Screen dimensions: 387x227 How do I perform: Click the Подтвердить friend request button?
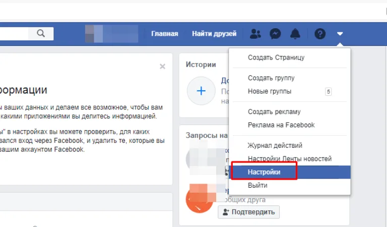(x=249, y=212)
